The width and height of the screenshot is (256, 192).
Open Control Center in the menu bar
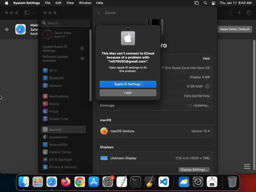[213, 3]
